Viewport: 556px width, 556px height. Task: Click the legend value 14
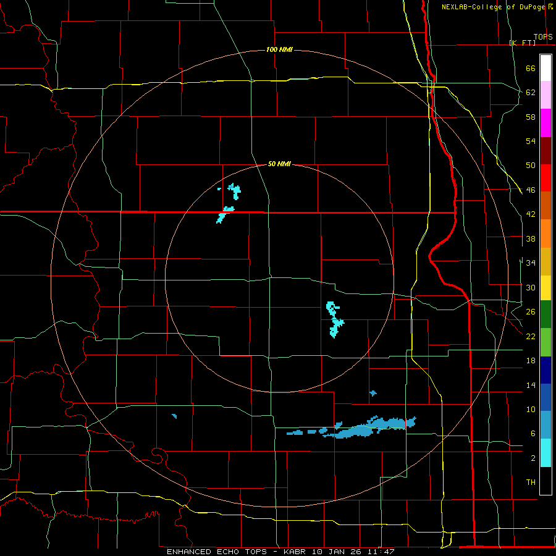pos(531,385)
